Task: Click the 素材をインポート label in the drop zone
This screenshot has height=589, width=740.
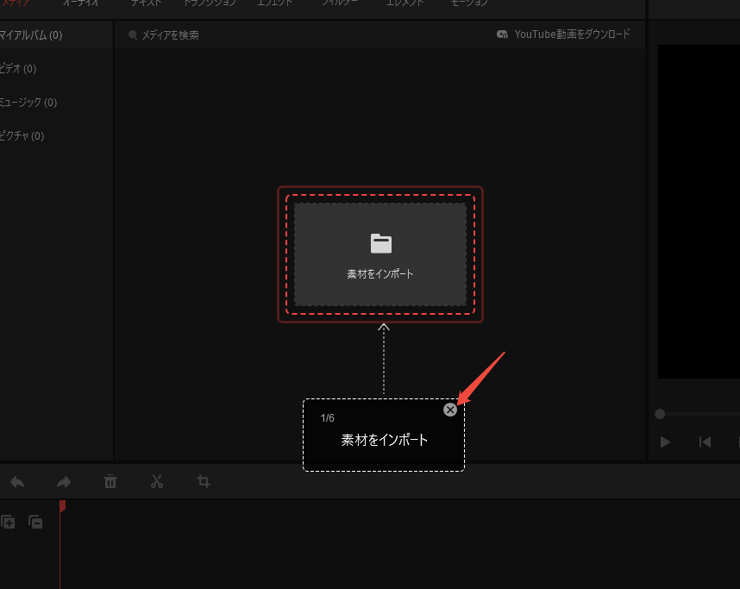Action: (x=379, y=274)
